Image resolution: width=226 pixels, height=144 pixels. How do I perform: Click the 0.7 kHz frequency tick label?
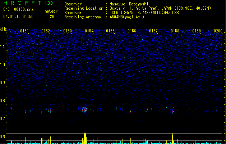3,119
